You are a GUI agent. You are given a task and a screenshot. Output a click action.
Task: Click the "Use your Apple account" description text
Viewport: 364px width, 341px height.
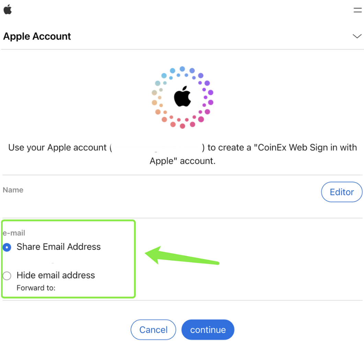[x=57, y=148]
